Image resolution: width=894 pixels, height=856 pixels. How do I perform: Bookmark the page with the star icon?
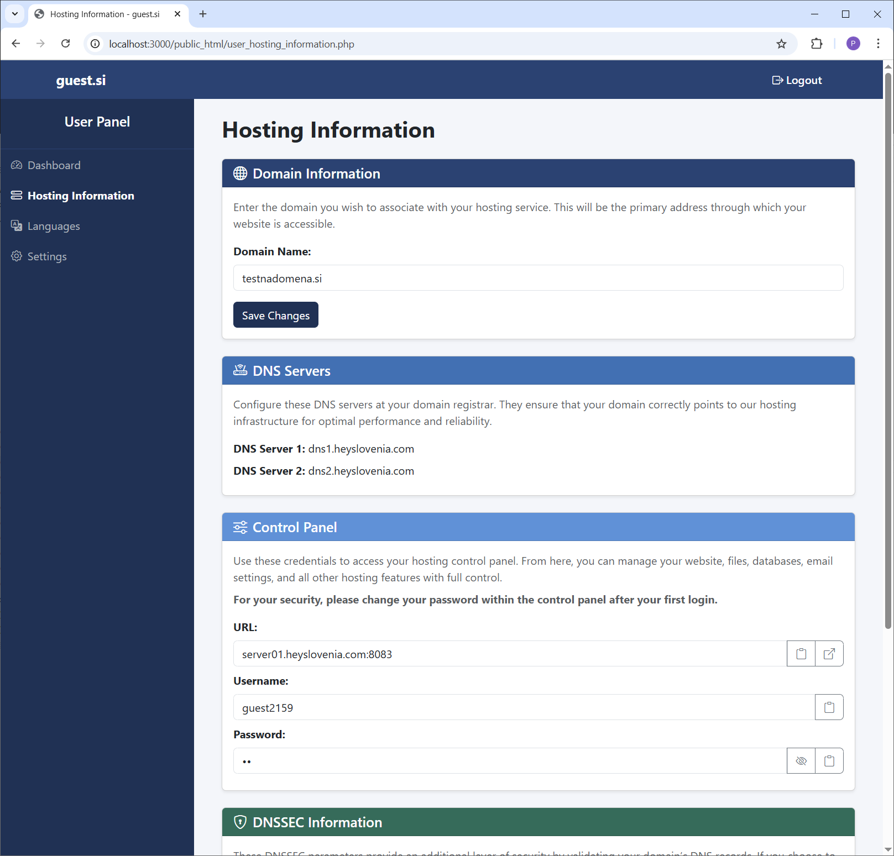pyautogui.click(x=781, y=44)
